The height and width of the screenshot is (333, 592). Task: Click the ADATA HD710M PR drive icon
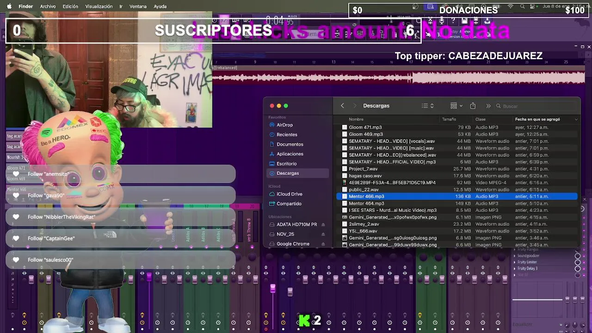pyautogui.click(x=272, y=225)
